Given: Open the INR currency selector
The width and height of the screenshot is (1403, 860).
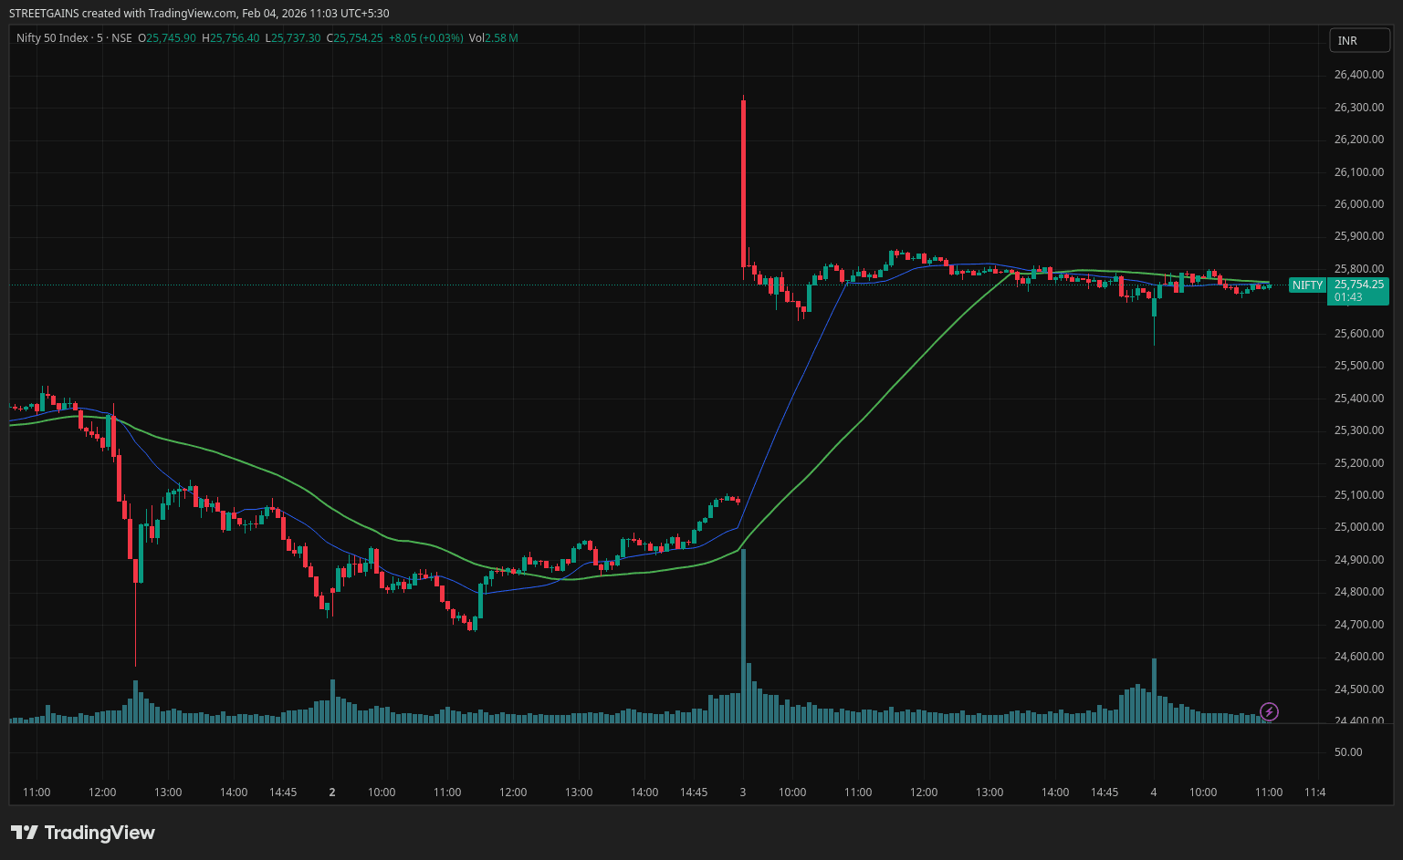Looking at the screenshot, I should [x=1358, y=40].
